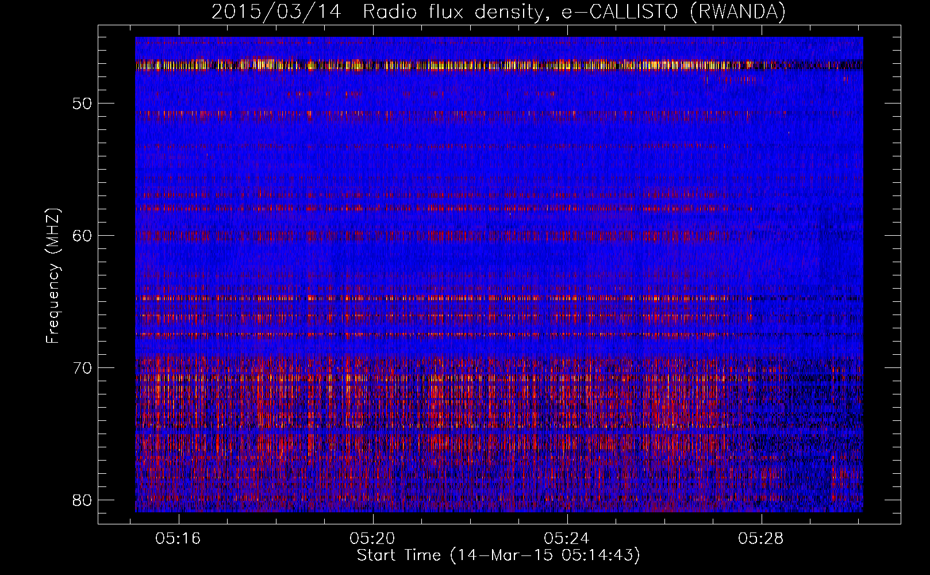Click the 05:24 time tick label
This screenshot has height=575, width=930.
click(x=567, y=539)
